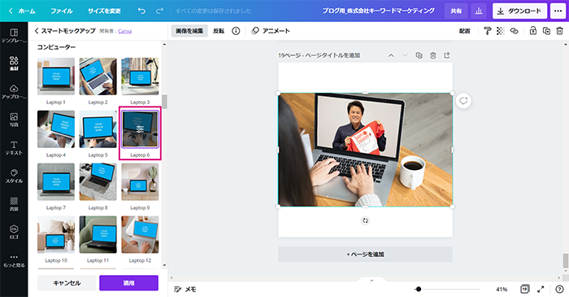Select the Laptop 3 mockup thumbnail
569x297 pixels.
click(140, 76)
